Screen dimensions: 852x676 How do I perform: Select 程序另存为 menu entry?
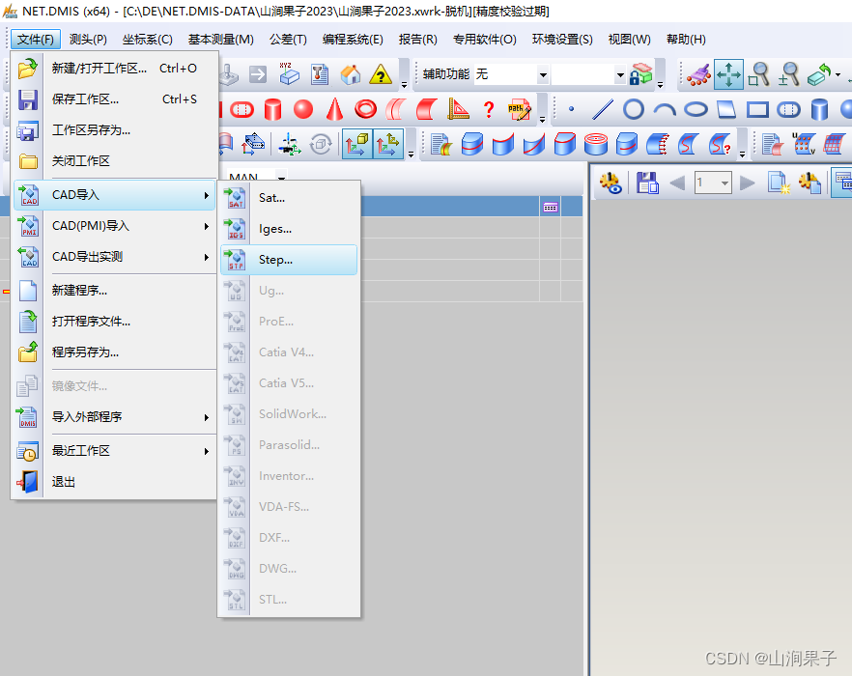114,352
